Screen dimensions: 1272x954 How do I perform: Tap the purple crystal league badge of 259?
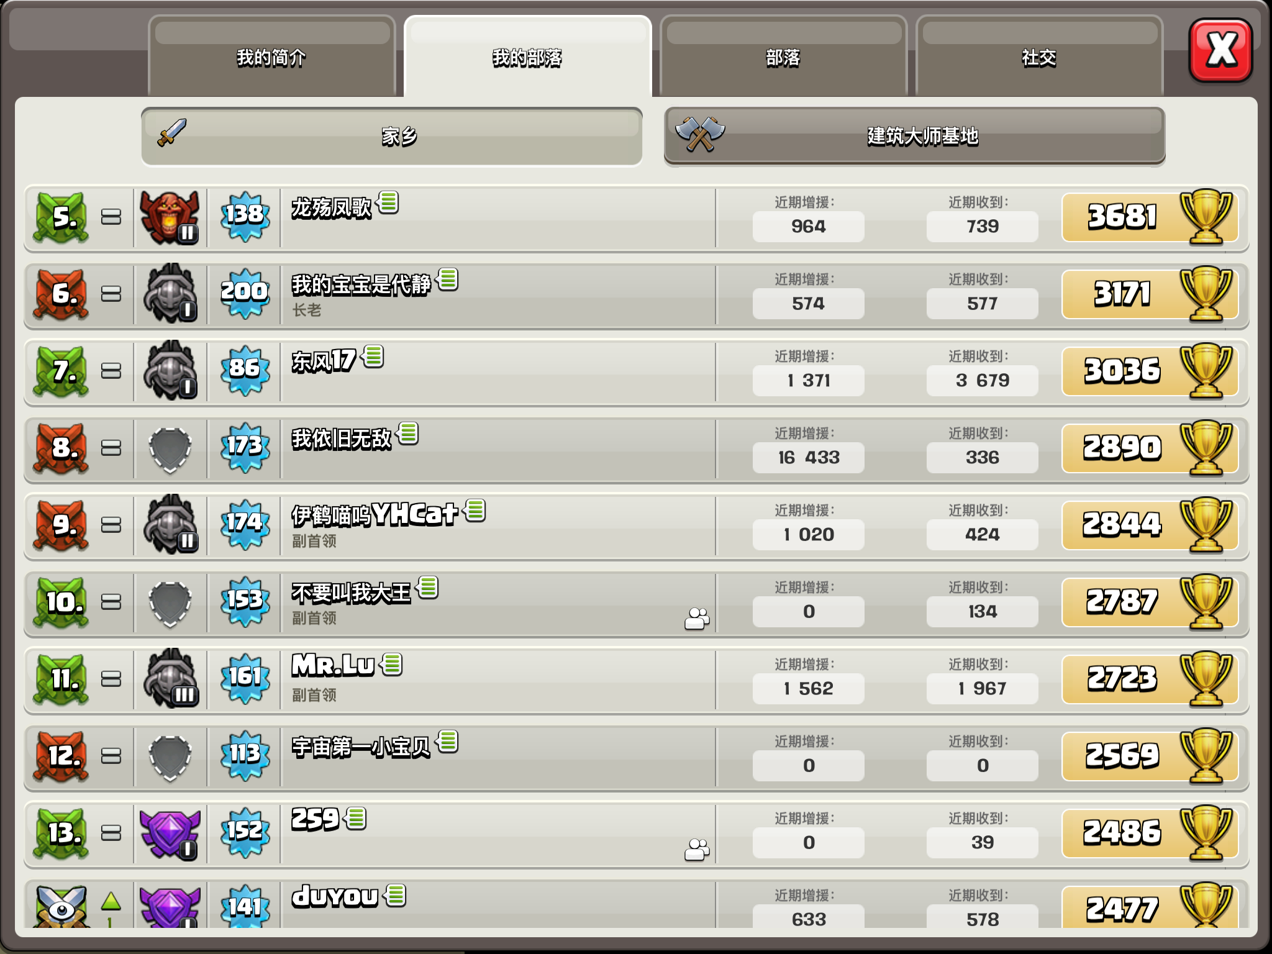coord(170,834)
